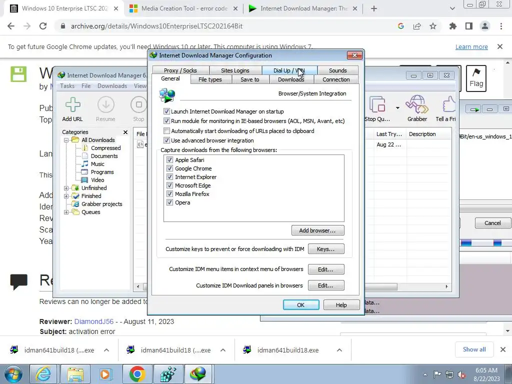This screenshot has width=512, height=384.
Task: Click the Google icon in address bar
Action: coord(401,26)
